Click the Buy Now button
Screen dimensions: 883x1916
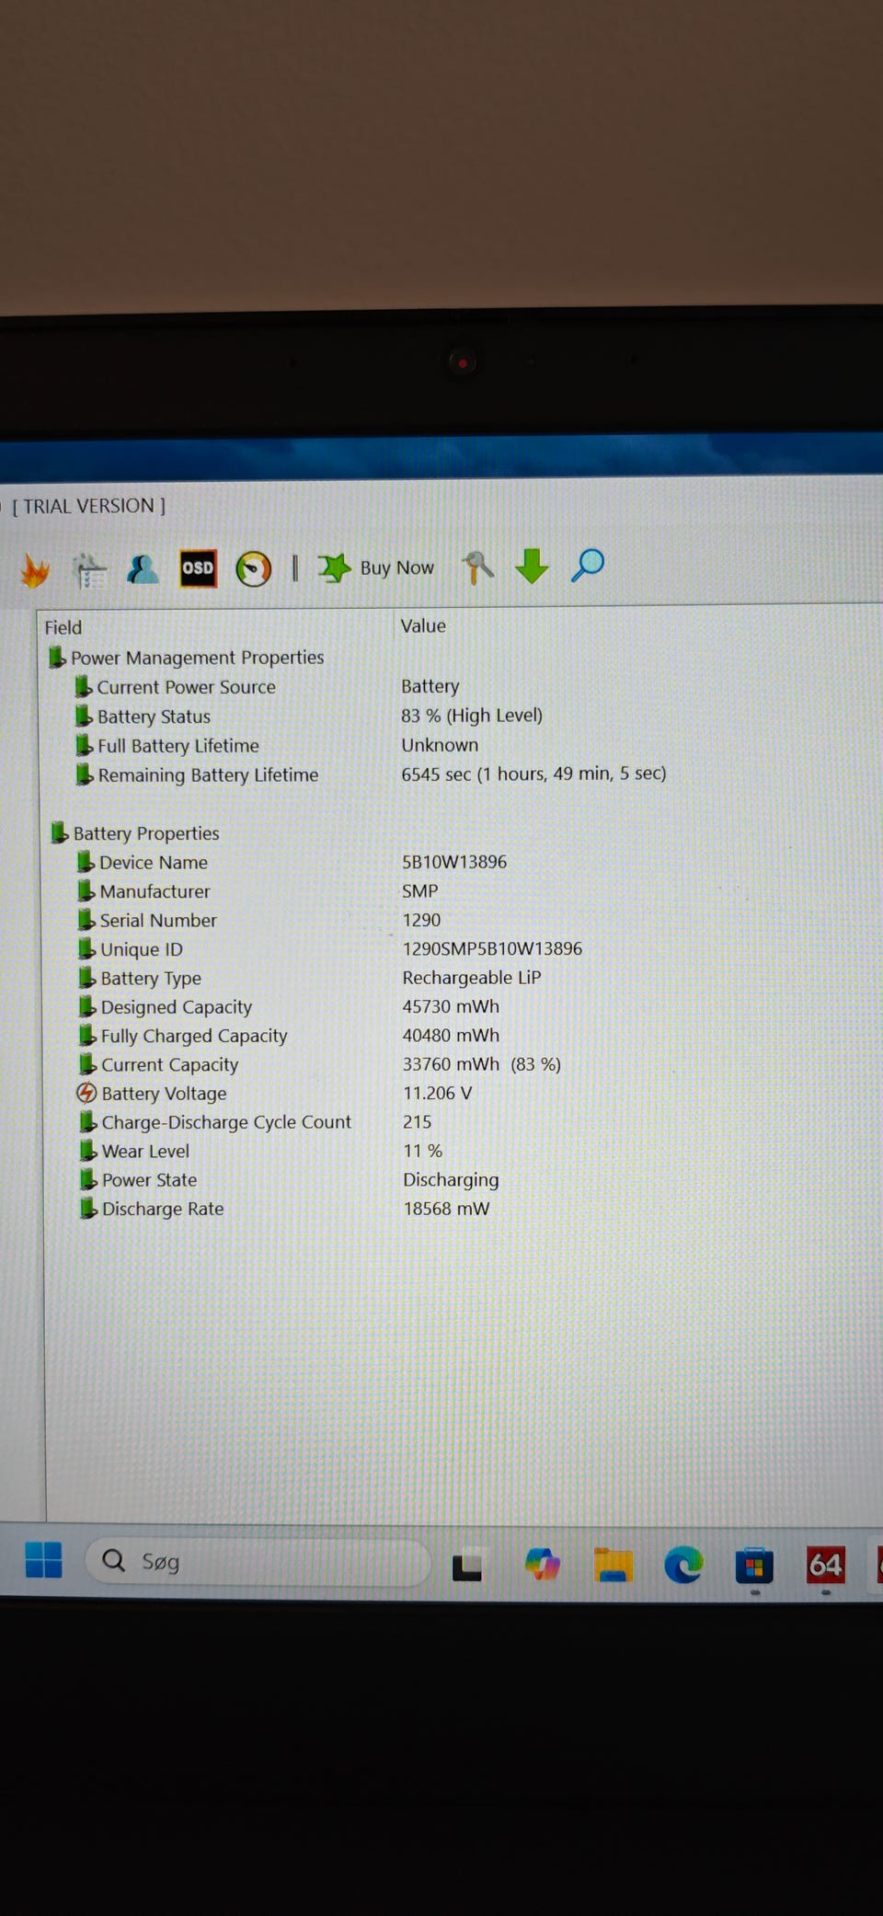click(x=375, y=568)
